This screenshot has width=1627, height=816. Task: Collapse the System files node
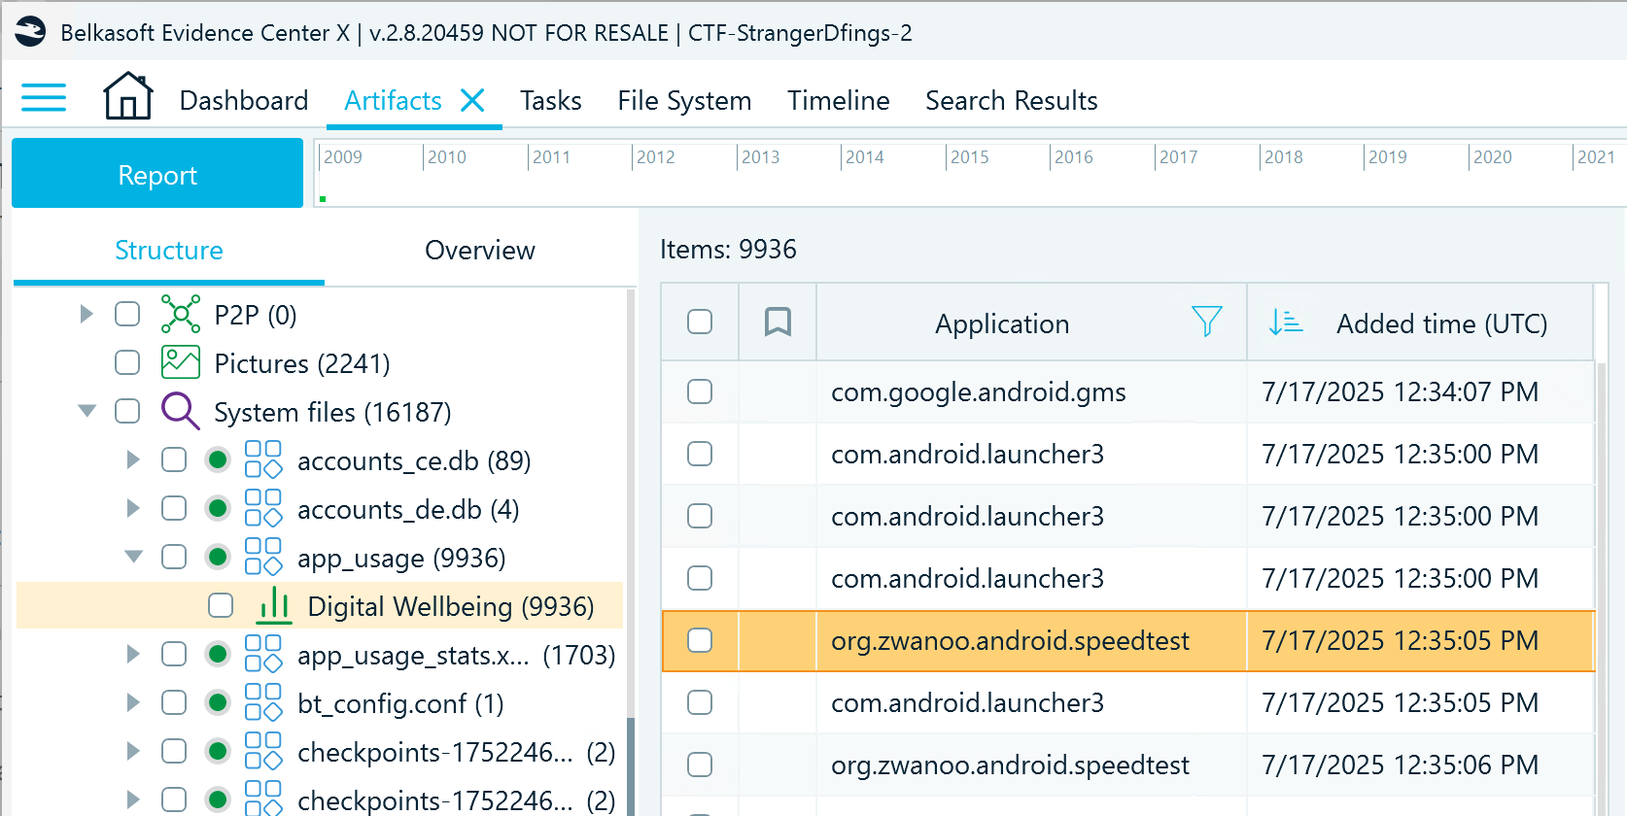87,411
